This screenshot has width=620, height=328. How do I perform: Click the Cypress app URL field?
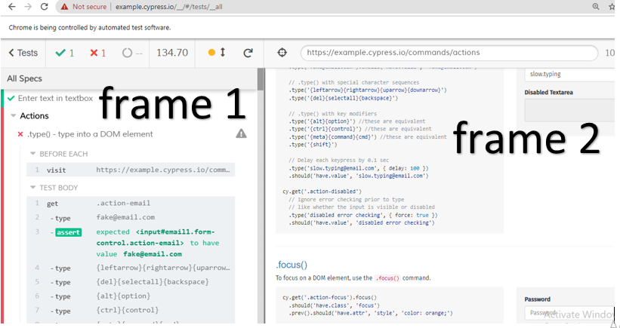449,53
